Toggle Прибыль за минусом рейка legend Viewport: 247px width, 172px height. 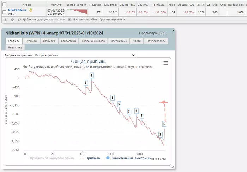[49, 158]
